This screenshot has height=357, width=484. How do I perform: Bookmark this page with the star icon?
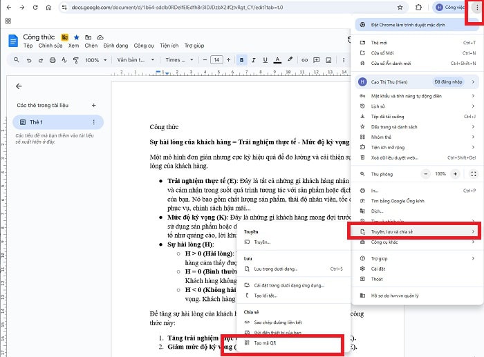[400, 8]
